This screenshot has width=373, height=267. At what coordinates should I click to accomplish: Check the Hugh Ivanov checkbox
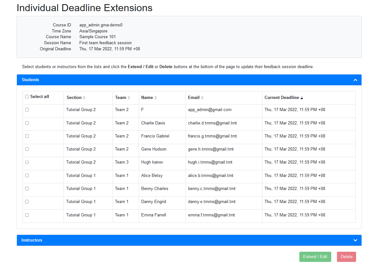[27, 162]
